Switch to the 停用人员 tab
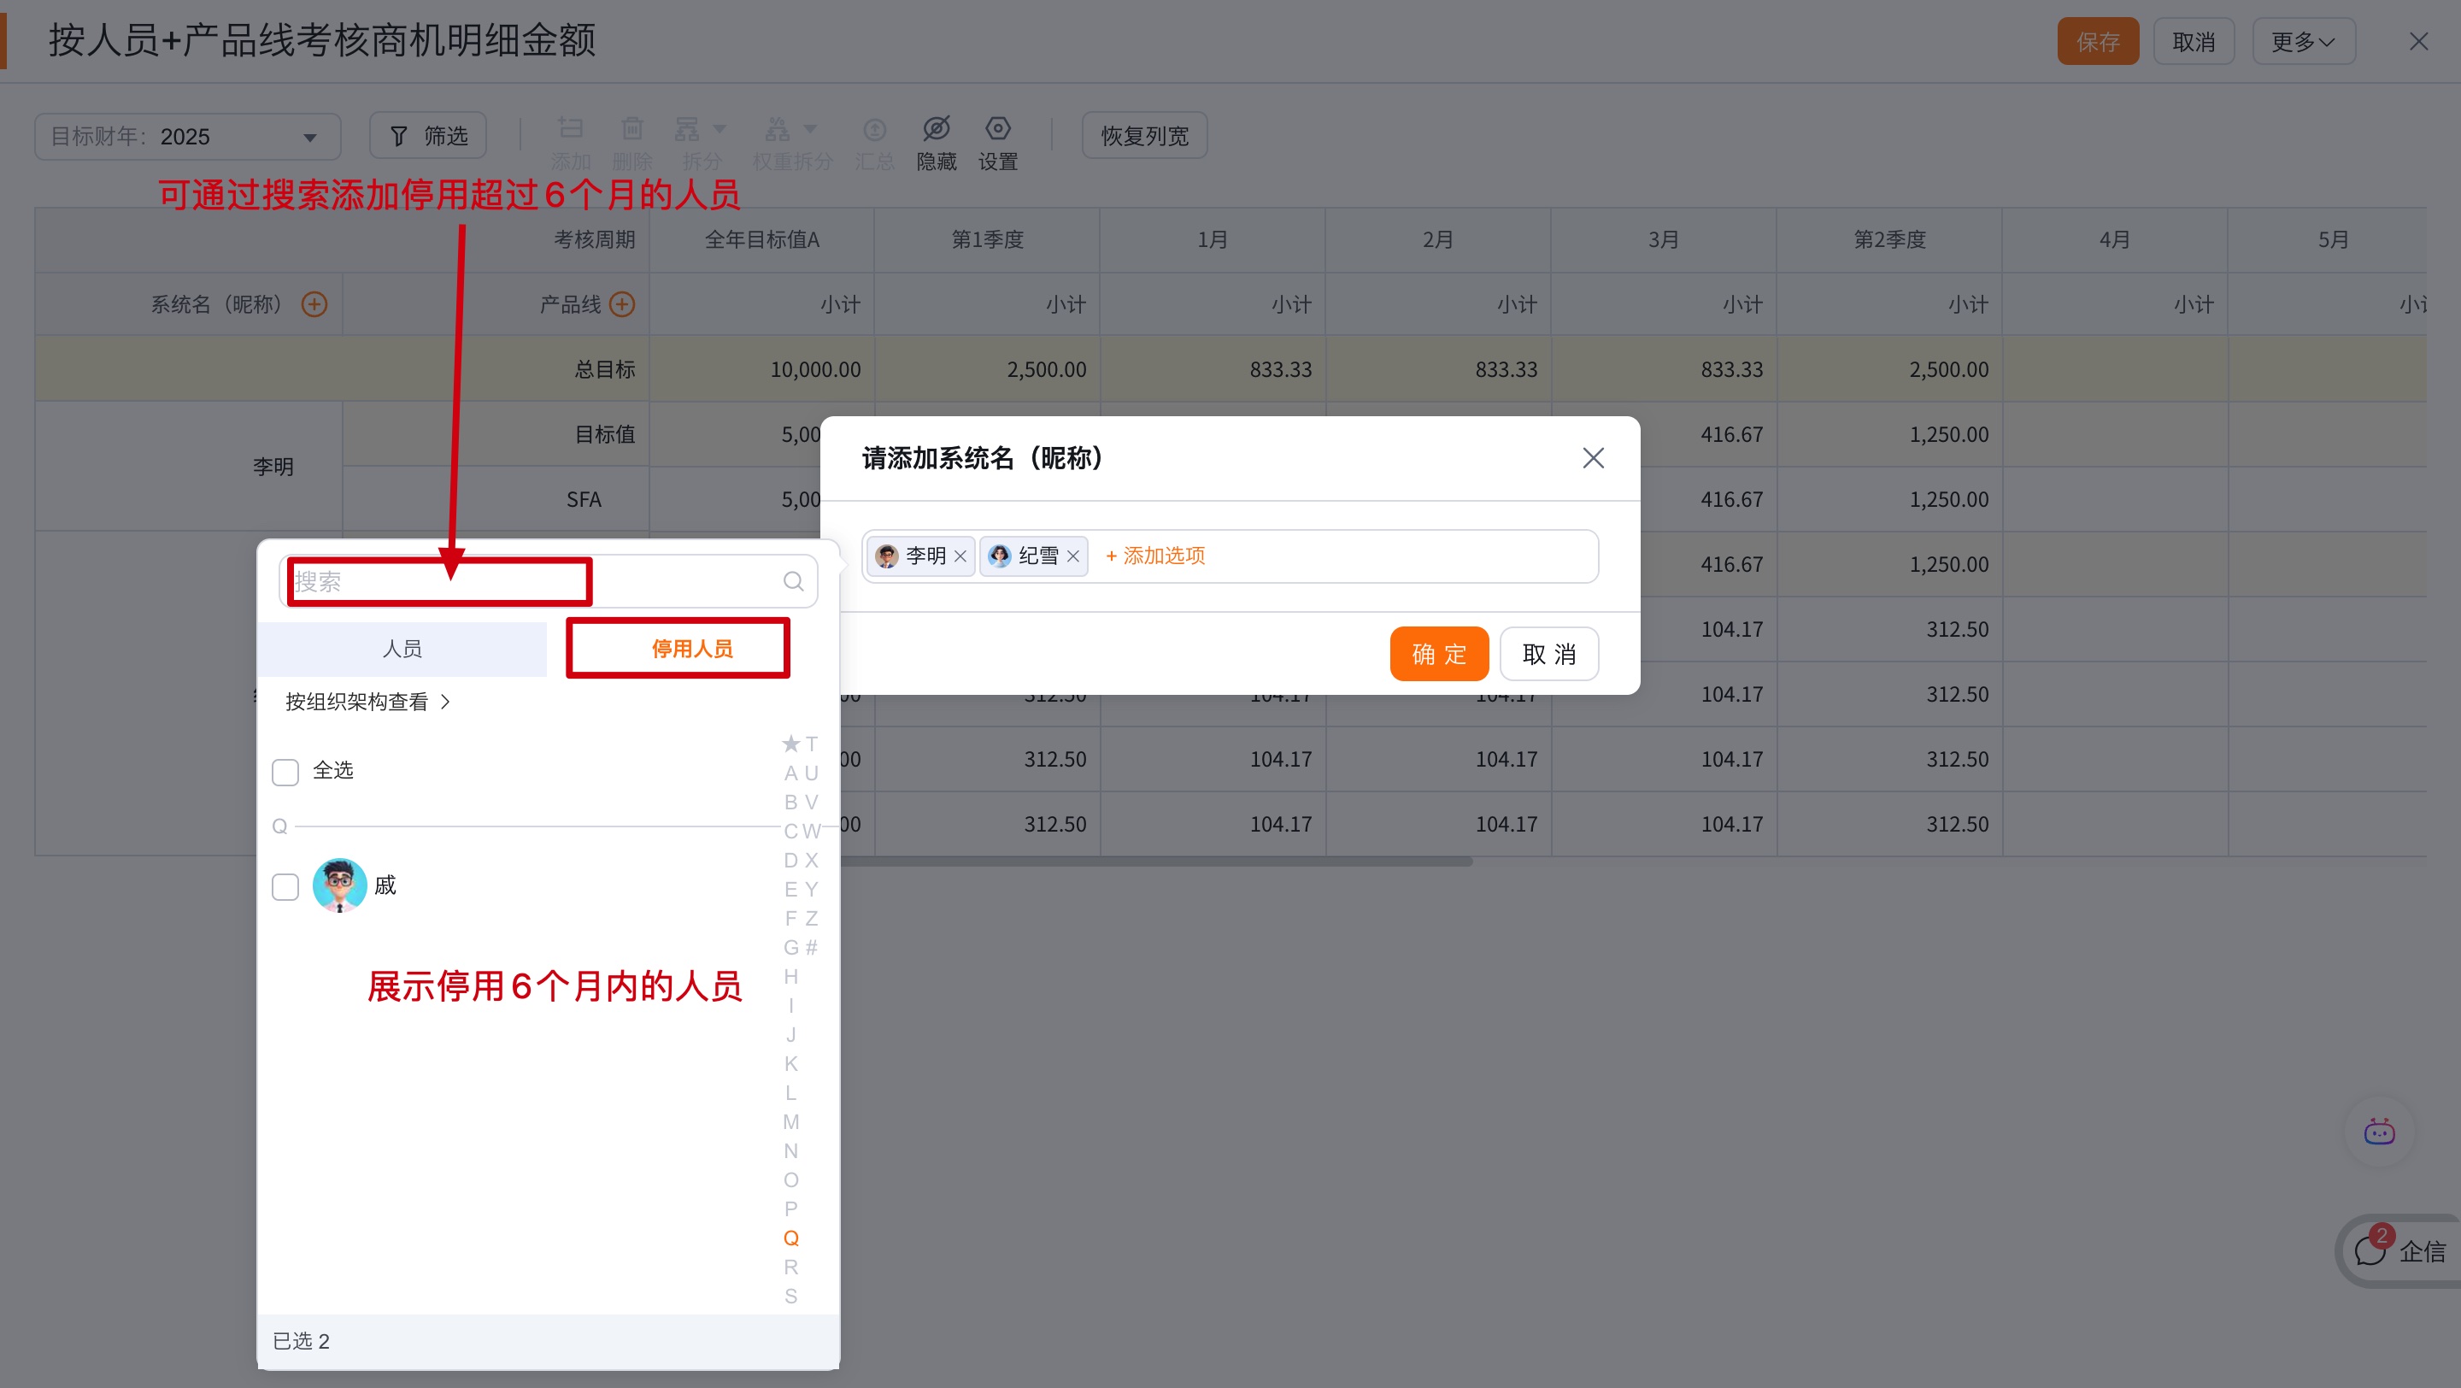 [691, 650]
